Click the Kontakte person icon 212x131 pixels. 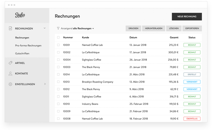10,73
